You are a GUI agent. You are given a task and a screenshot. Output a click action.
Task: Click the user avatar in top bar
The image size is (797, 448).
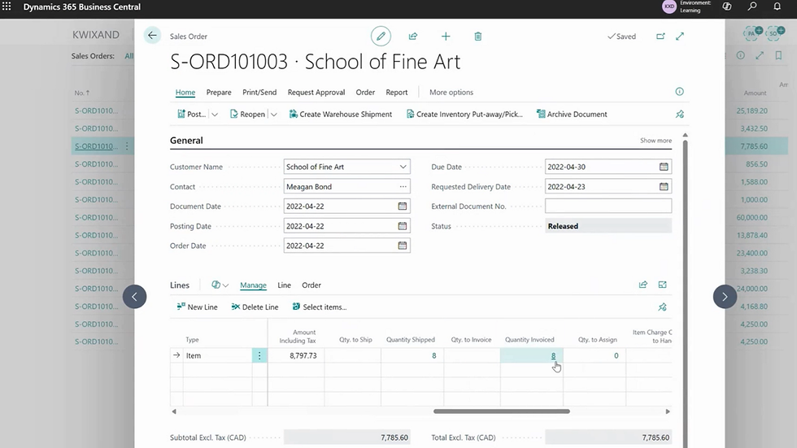[x=669, y=7]
